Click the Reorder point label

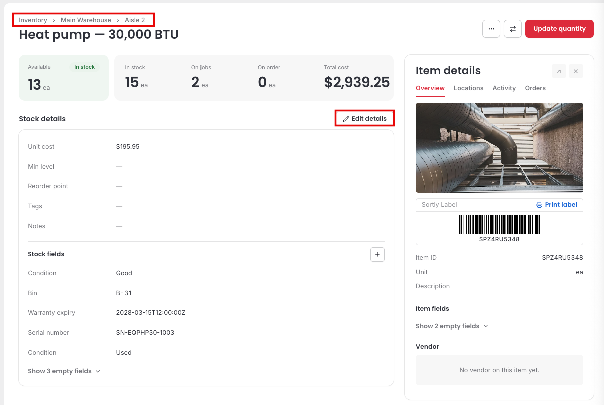[48, 186]
